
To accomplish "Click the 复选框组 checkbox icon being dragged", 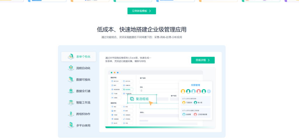I will [x=132, y=99].
